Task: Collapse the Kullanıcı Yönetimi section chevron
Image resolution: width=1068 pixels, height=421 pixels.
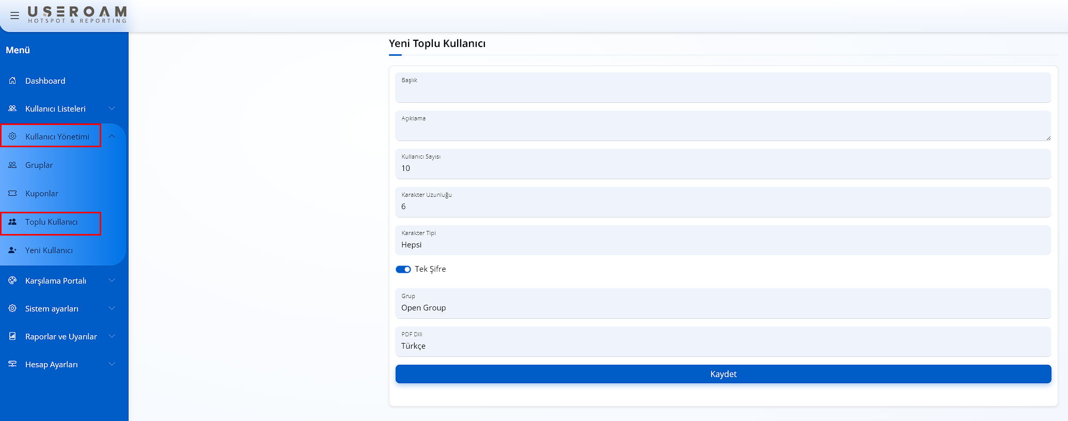Action: click(112, 136)
